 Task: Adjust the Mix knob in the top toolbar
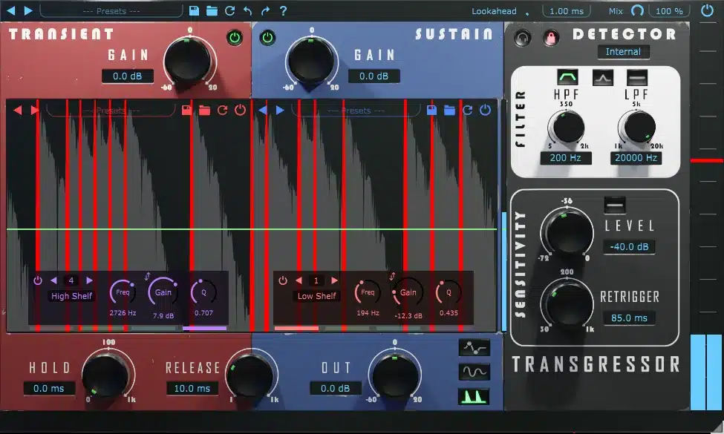[x=636, y=10]
